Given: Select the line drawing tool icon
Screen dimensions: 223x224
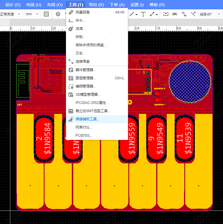Looking at the screenshot, I should click(x=132, y=14).
